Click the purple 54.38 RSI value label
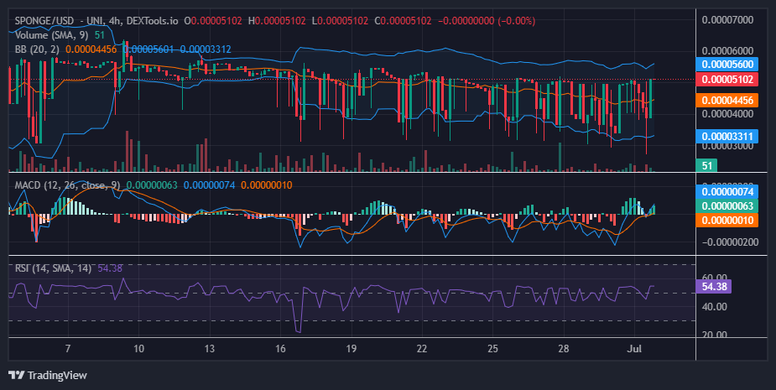Screen dimensions: 776x390 pos(714,287)
